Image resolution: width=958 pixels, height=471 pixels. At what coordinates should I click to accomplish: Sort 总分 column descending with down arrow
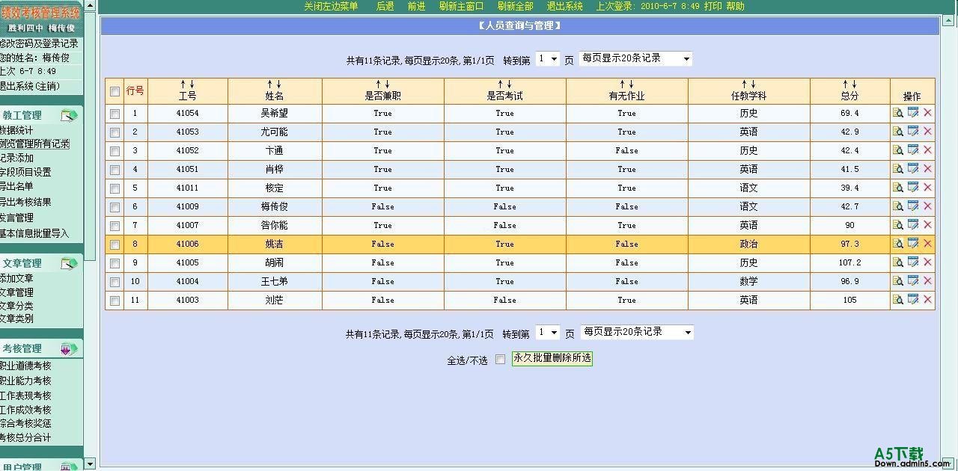pos(854,84)
